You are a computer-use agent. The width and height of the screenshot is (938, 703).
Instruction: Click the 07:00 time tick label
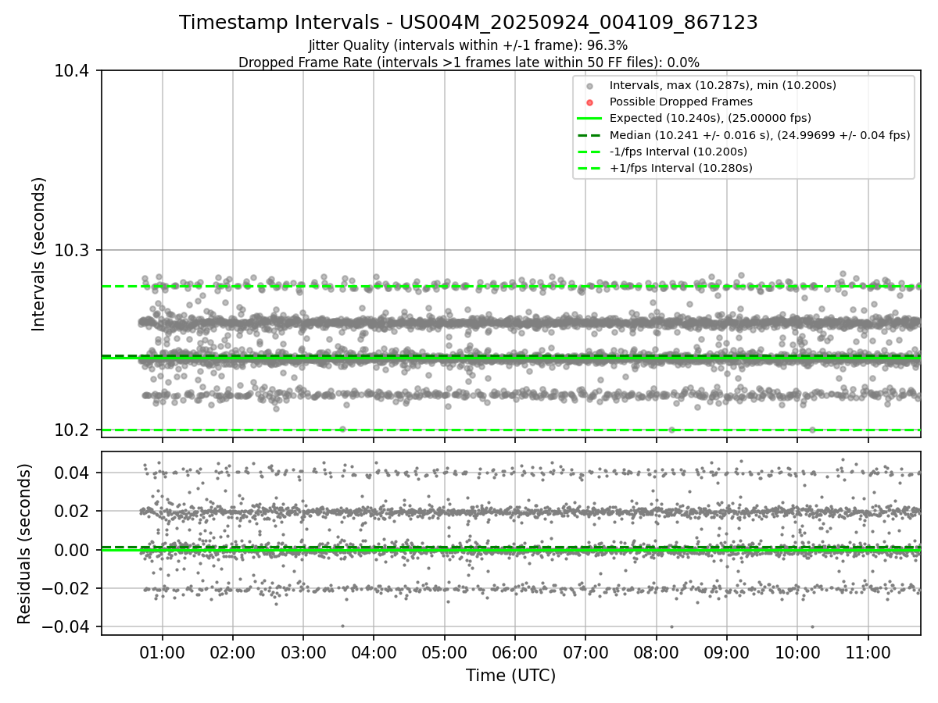pyautogui.click(x=585, y=651)
